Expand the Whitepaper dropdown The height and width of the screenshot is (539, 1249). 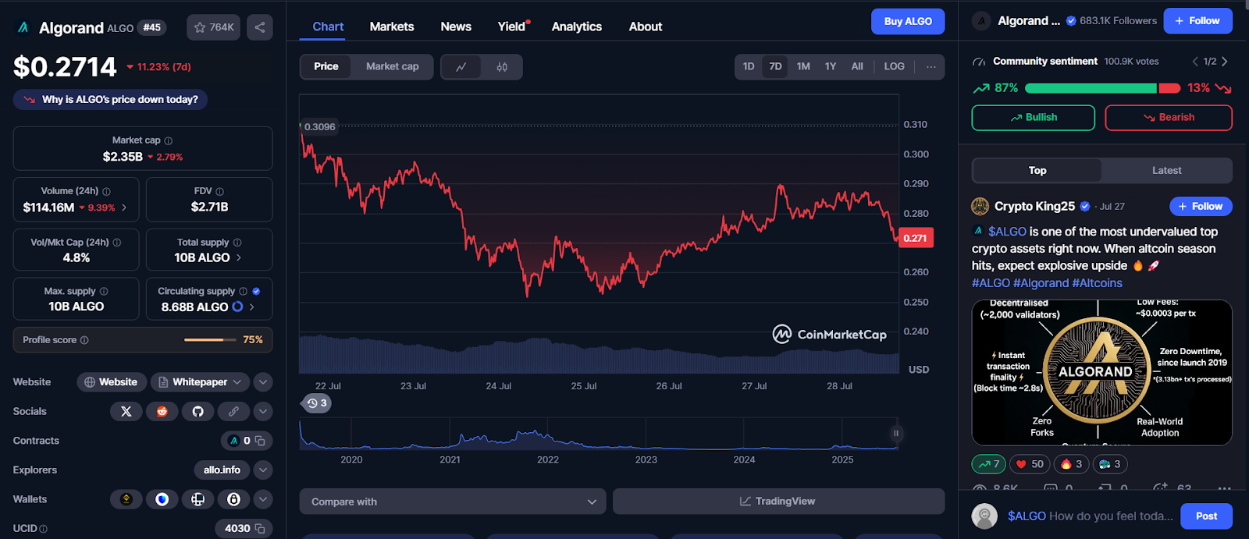[x=237, y=382]
